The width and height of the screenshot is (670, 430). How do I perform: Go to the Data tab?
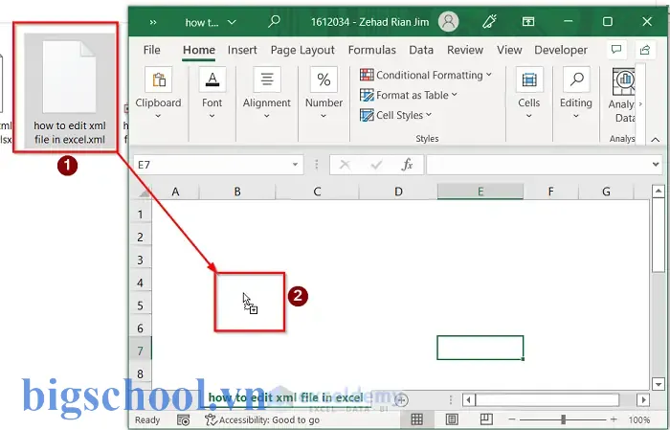pyautogui.click(x=421, y=50)
